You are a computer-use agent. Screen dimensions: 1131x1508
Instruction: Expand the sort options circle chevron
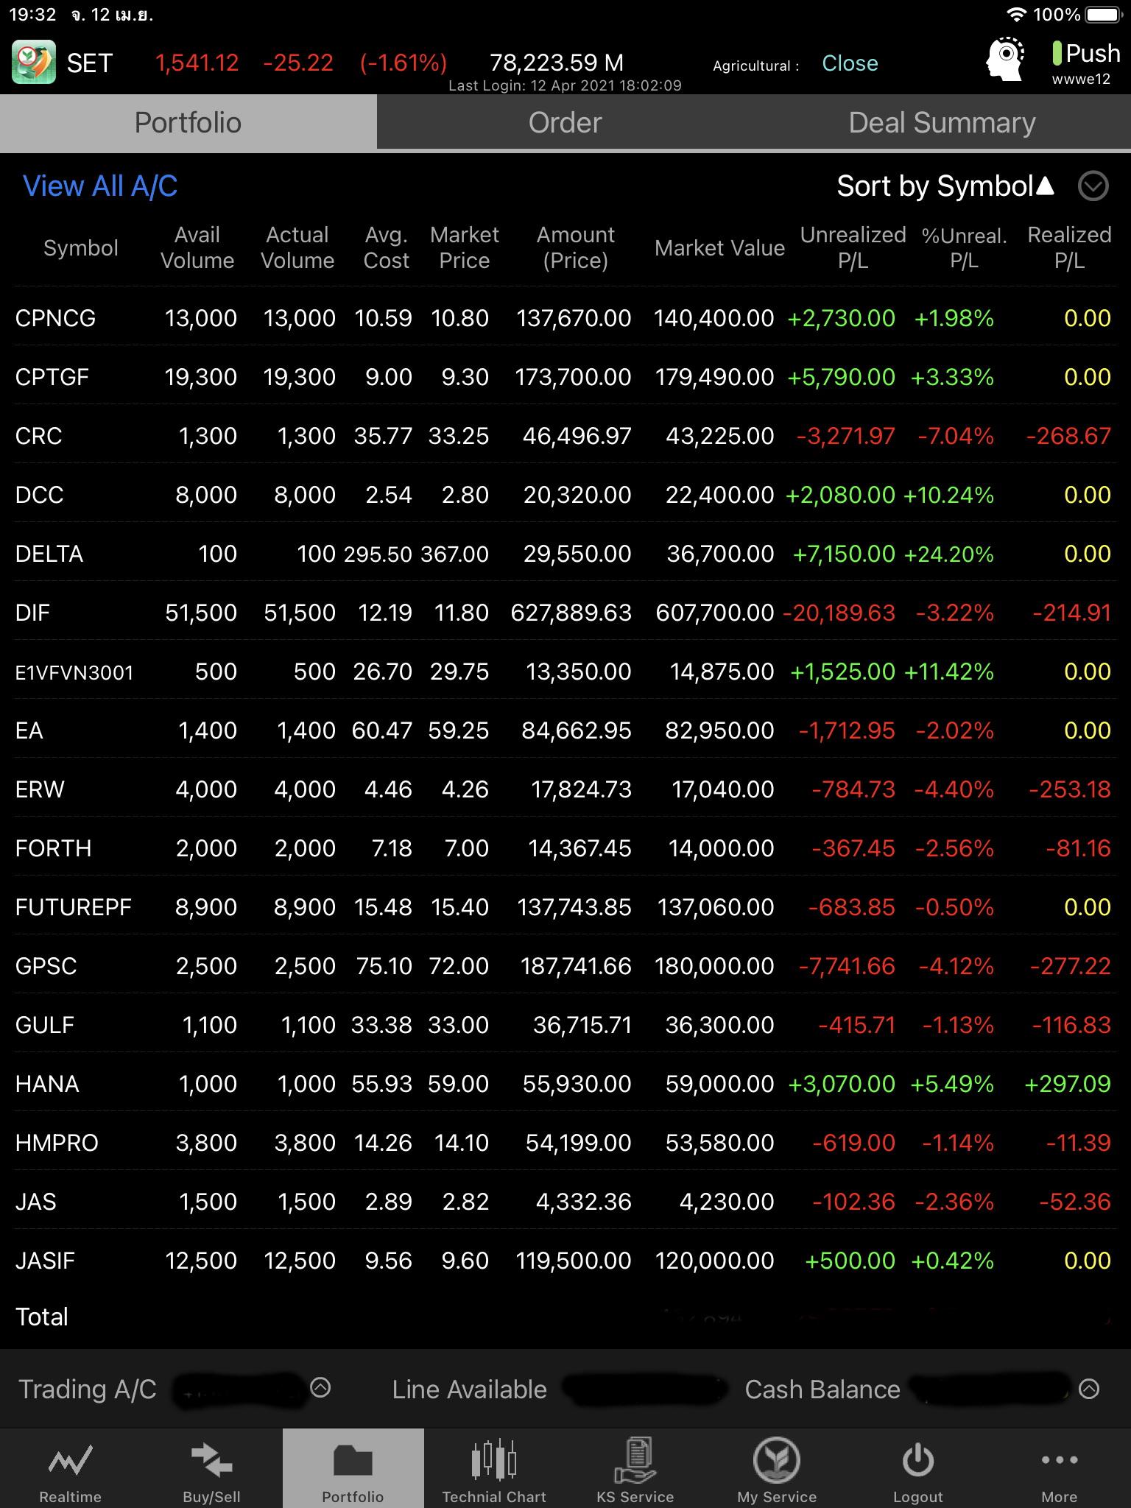(x=1093, y=186)
